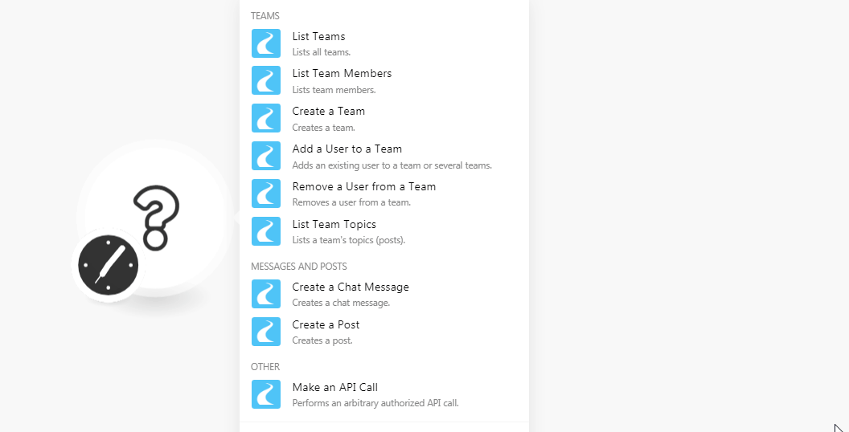Image resolution: width=849 pixels, height=432 pixels.
Task: Click the Add a User to a Team icon
Action: click(266, 156)
